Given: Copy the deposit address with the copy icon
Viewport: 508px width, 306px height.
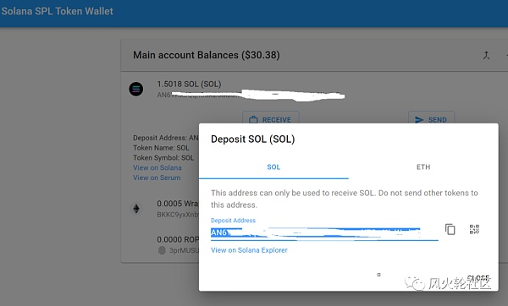Looking at the screenshot, I should tap(450, 229).
